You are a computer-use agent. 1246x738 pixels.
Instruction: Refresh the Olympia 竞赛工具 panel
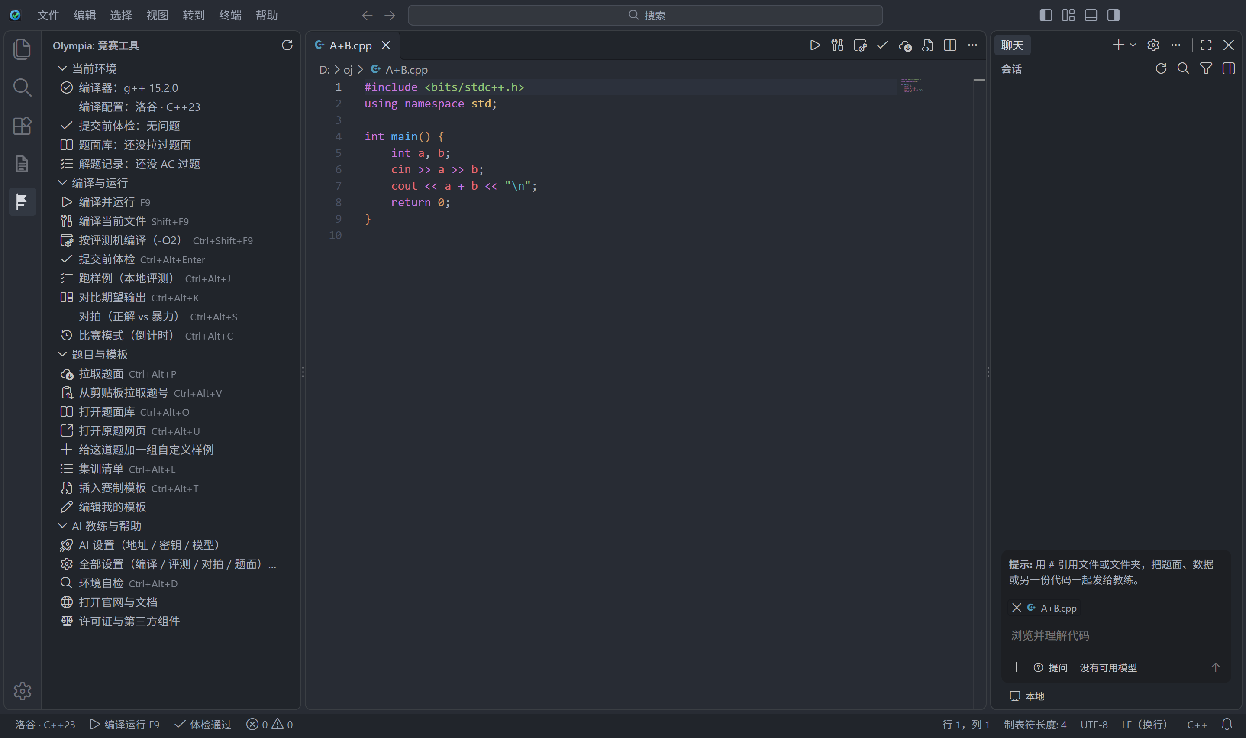[x=287, y=45]
